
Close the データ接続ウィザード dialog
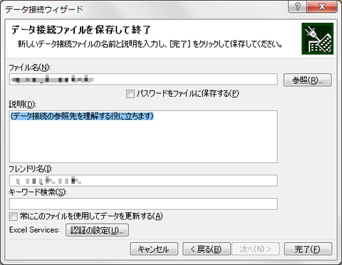tap(322, 6)
